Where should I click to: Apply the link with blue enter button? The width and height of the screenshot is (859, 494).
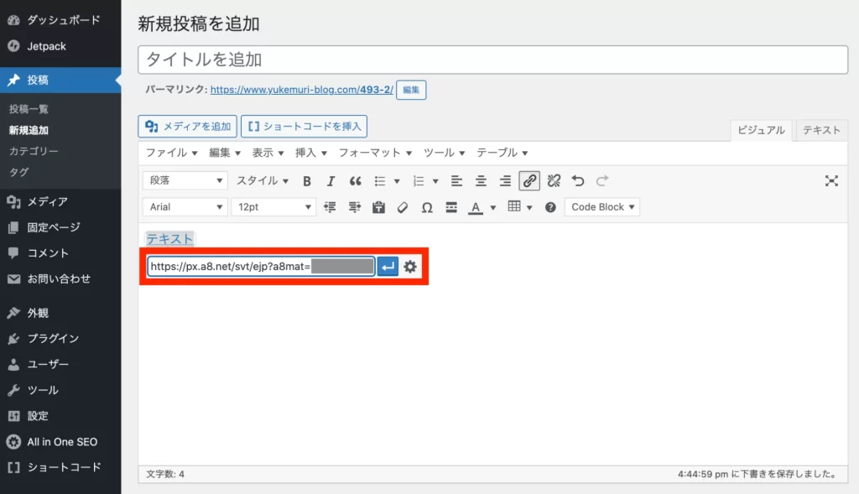388,267
